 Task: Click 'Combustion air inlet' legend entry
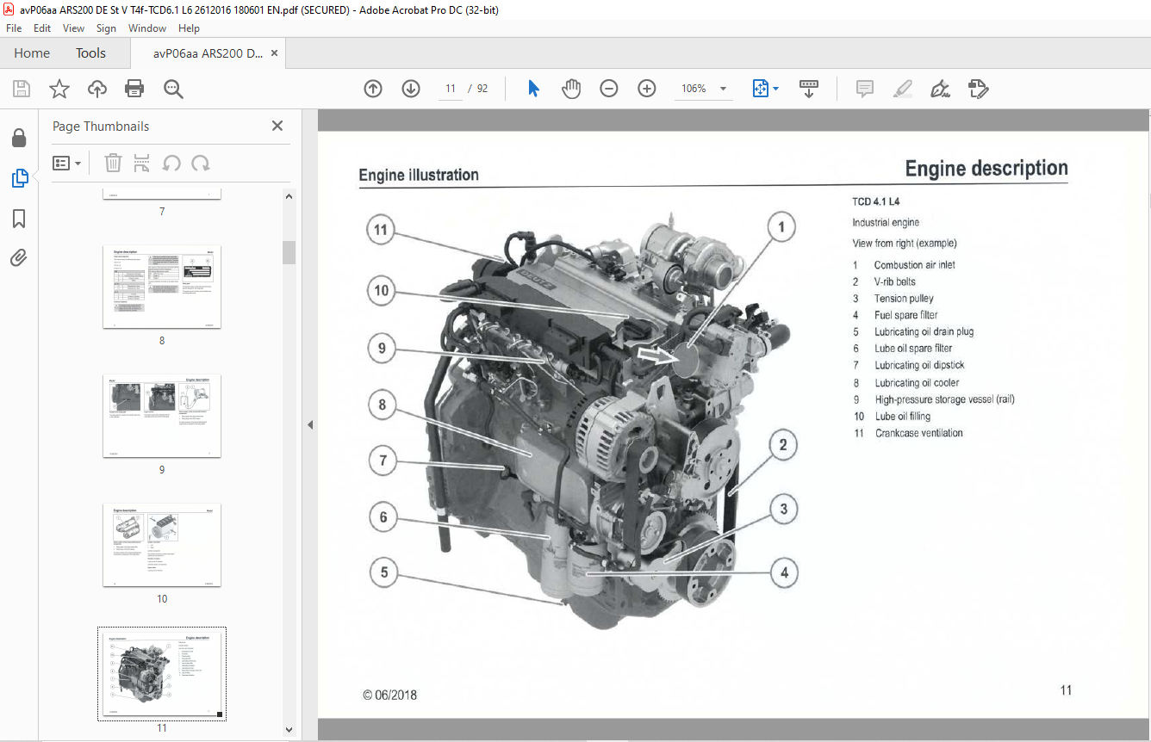pos(914,265)
